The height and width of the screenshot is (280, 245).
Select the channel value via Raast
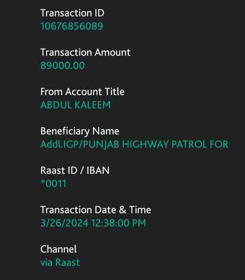pyautogui.click(x=60, y=262)
